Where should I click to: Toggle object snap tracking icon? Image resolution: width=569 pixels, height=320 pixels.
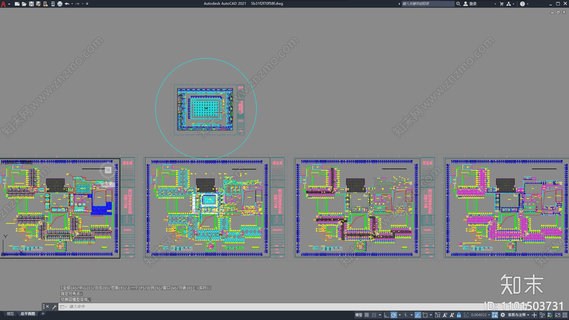(418, 315)
